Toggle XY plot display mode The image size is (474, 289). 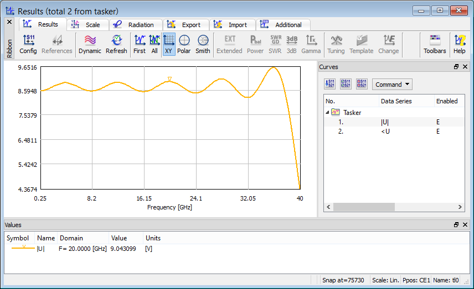pos(169,44)
